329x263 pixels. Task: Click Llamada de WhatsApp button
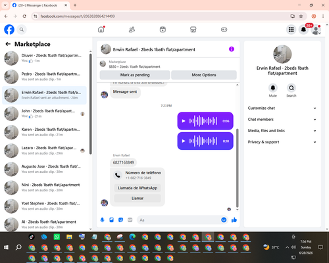point(138,188)
